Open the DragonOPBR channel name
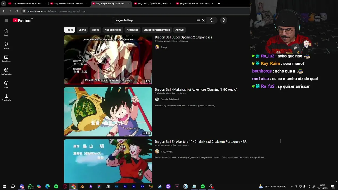The height and width of the screenshot is (190, 338). pos(167,151)
